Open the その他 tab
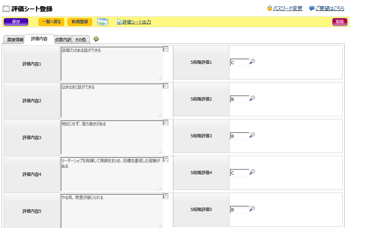Image resolution: width=377 pixels, height=228 pixels. tap(80, 40)
